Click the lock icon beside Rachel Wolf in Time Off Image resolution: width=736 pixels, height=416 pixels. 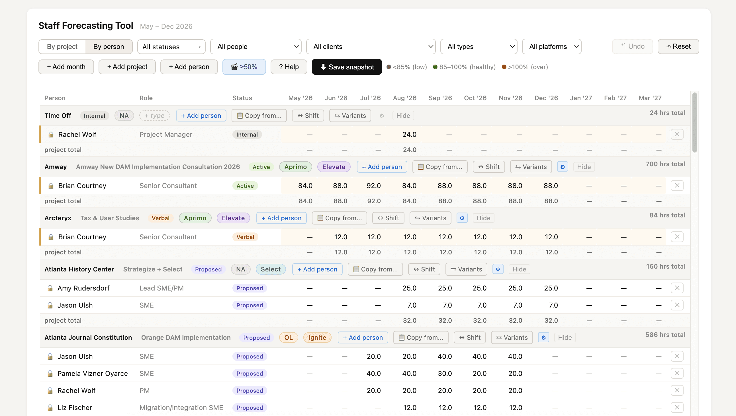coord(51,135)
